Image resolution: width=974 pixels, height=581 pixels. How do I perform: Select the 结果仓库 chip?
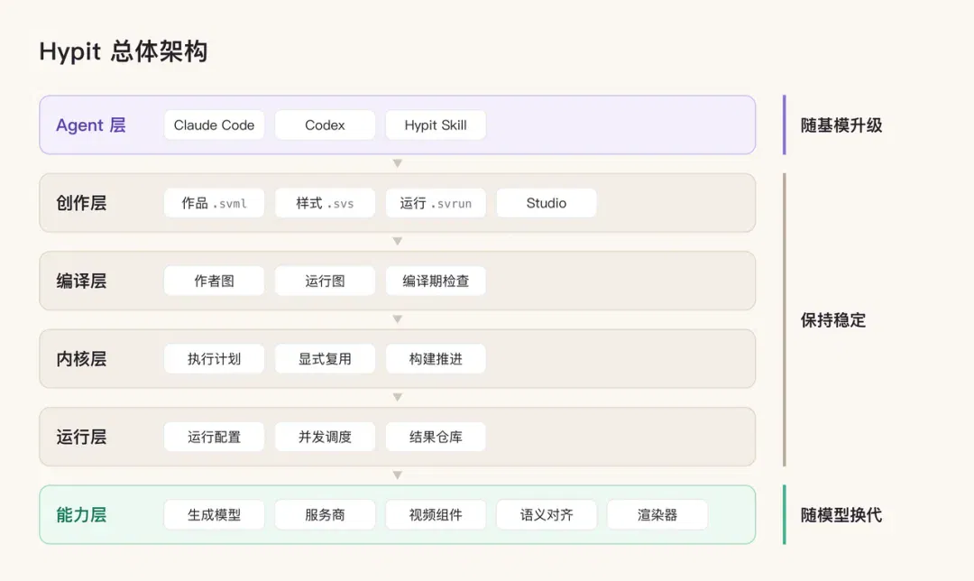pyautogui.click(x=436, y=437)
